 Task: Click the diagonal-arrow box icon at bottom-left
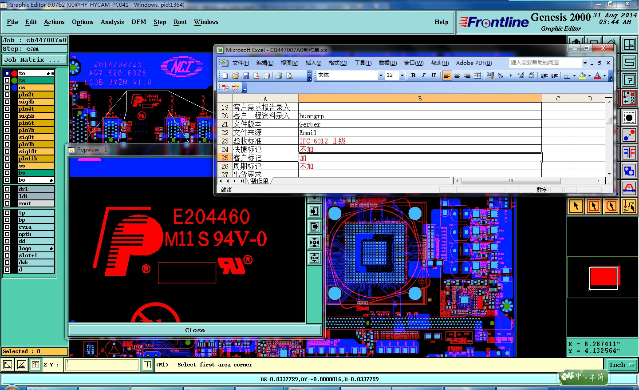pos(8,365)
